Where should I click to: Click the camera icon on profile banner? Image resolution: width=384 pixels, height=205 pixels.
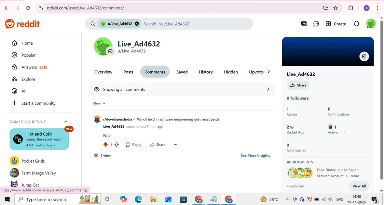tap(364, 56)
